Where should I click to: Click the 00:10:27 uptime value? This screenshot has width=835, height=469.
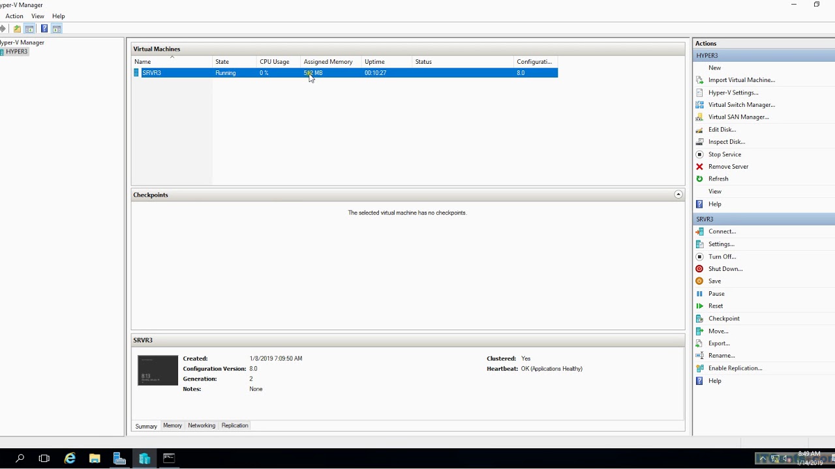point(376,73)
